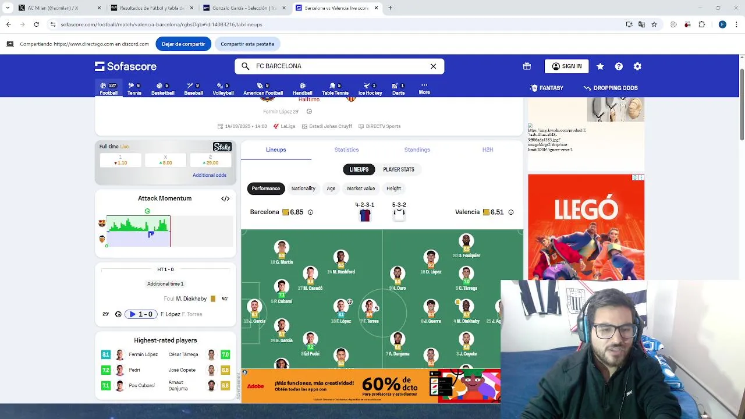
Task: Select the Handball sport category
Action: click(303, 89)
